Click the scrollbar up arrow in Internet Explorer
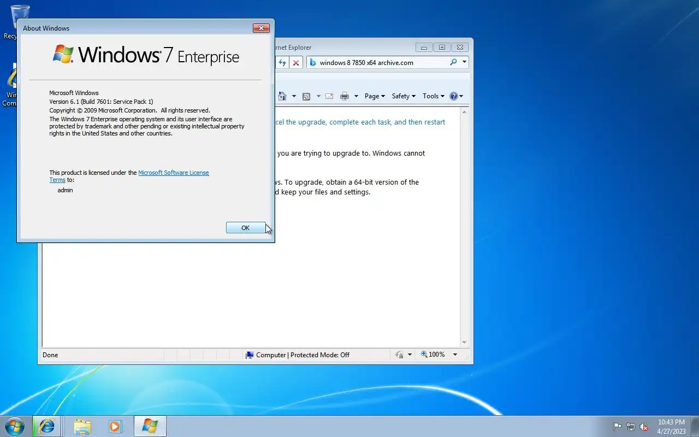 [464, 112]
